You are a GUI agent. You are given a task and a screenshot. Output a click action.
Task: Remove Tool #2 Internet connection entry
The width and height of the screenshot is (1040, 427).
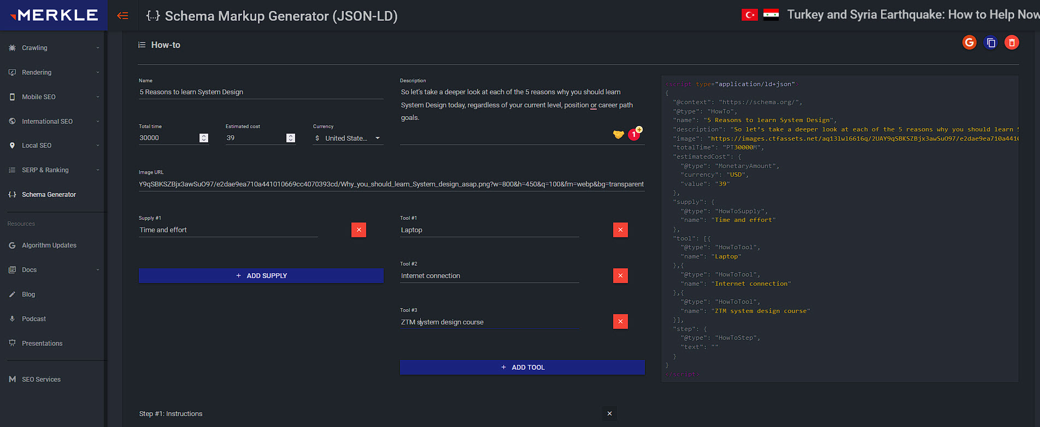point(620,276)
